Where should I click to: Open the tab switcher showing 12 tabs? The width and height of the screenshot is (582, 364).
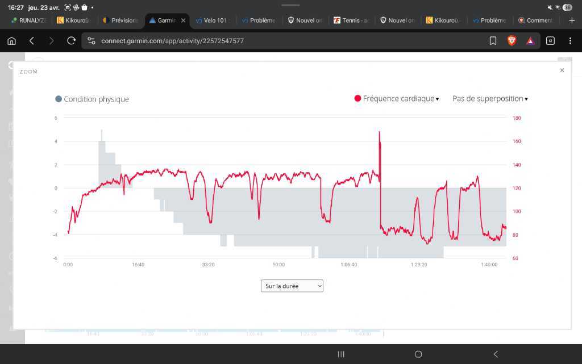(x=550, y=41)
